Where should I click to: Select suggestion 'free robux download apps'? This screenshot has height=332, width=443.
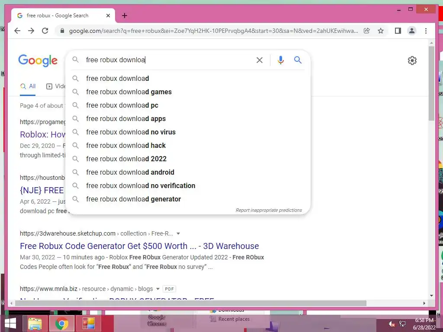point(188,118)
